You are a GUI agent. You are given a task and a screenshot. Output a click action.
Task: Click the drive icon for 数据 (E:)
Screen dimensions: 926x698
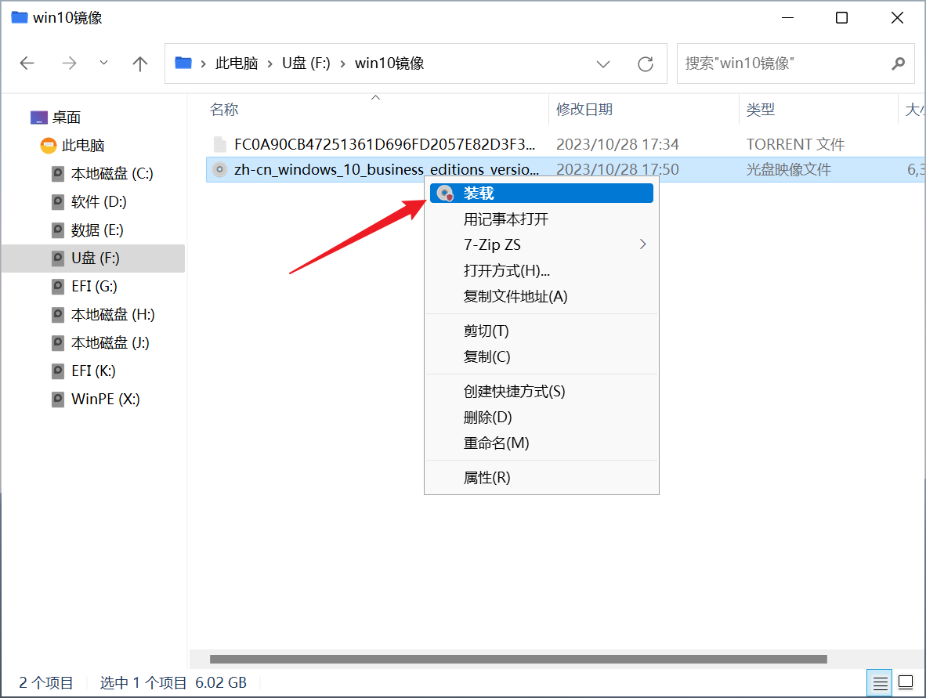click(x=58, y=230)
